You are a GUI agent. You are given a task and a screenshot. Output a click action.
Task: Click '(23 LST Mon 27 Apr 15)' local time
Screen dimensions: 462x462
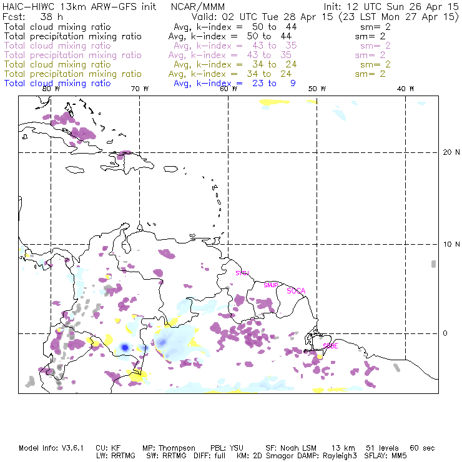click(399, 17)
